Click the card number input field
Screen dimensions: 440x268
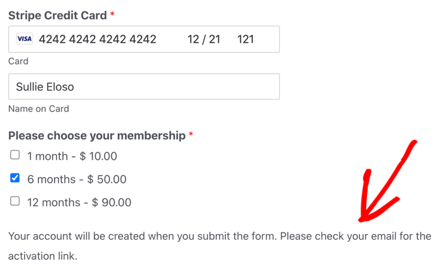coord(98,39)
